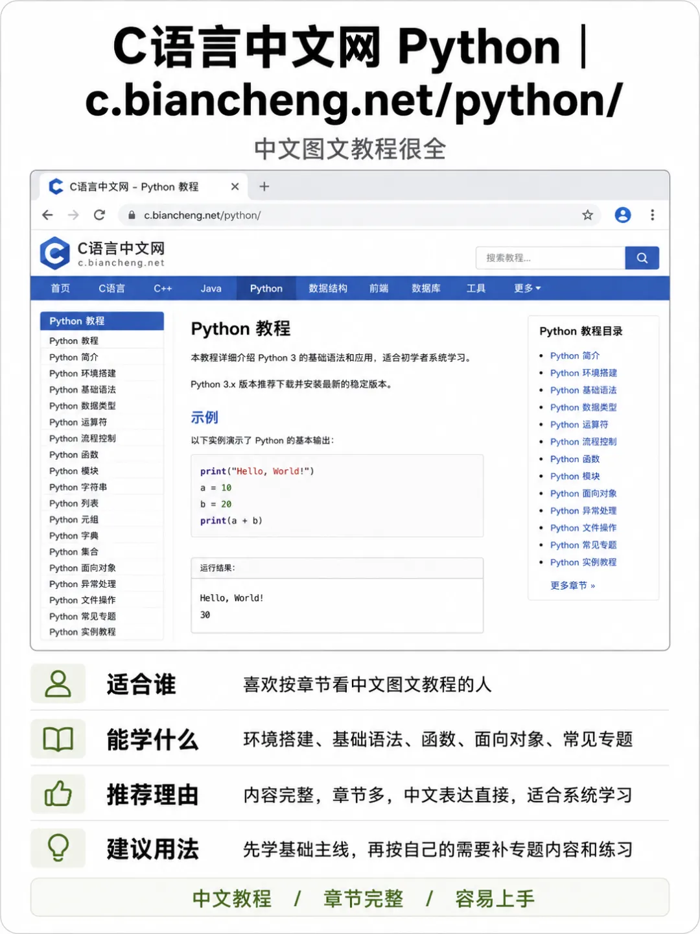Click 更多章节 » link in 目录
Image resolution: width=700 pixels, height=934 pixels.
(x=572, y=585)
